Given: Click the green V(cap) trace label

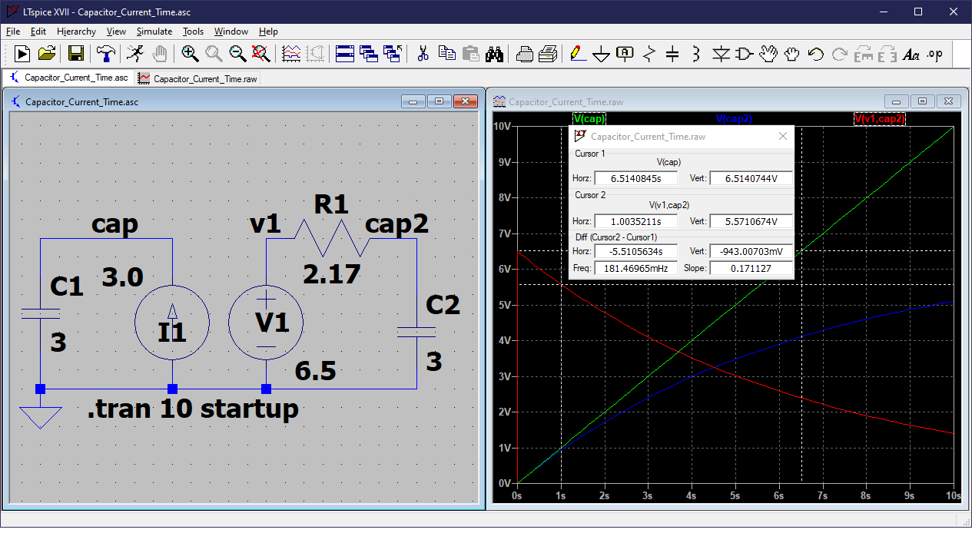Looking at the screenshot, I should (589, 119).
